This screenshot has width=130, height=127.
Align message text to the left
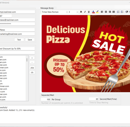(x=102, y=12)
